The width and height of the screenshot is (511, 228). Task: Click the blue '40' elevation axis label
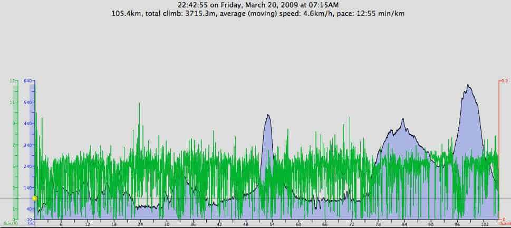pos(28,209)
